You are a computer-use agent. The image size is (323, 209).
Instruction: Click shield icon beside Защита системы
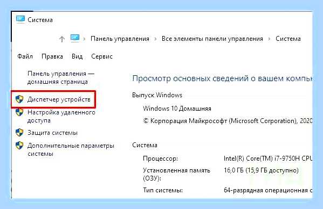click(19, 132)
